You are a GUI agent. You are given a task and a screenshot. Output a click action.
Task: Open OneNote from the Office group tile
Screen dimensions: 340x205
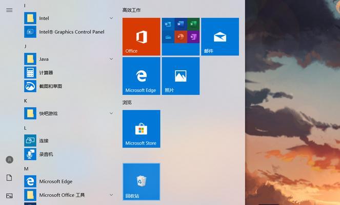tap(193, 37)
